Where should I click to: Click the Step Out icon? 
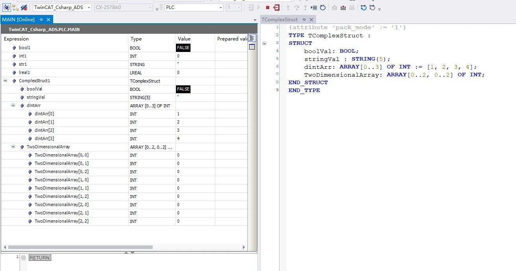point(305,7)
